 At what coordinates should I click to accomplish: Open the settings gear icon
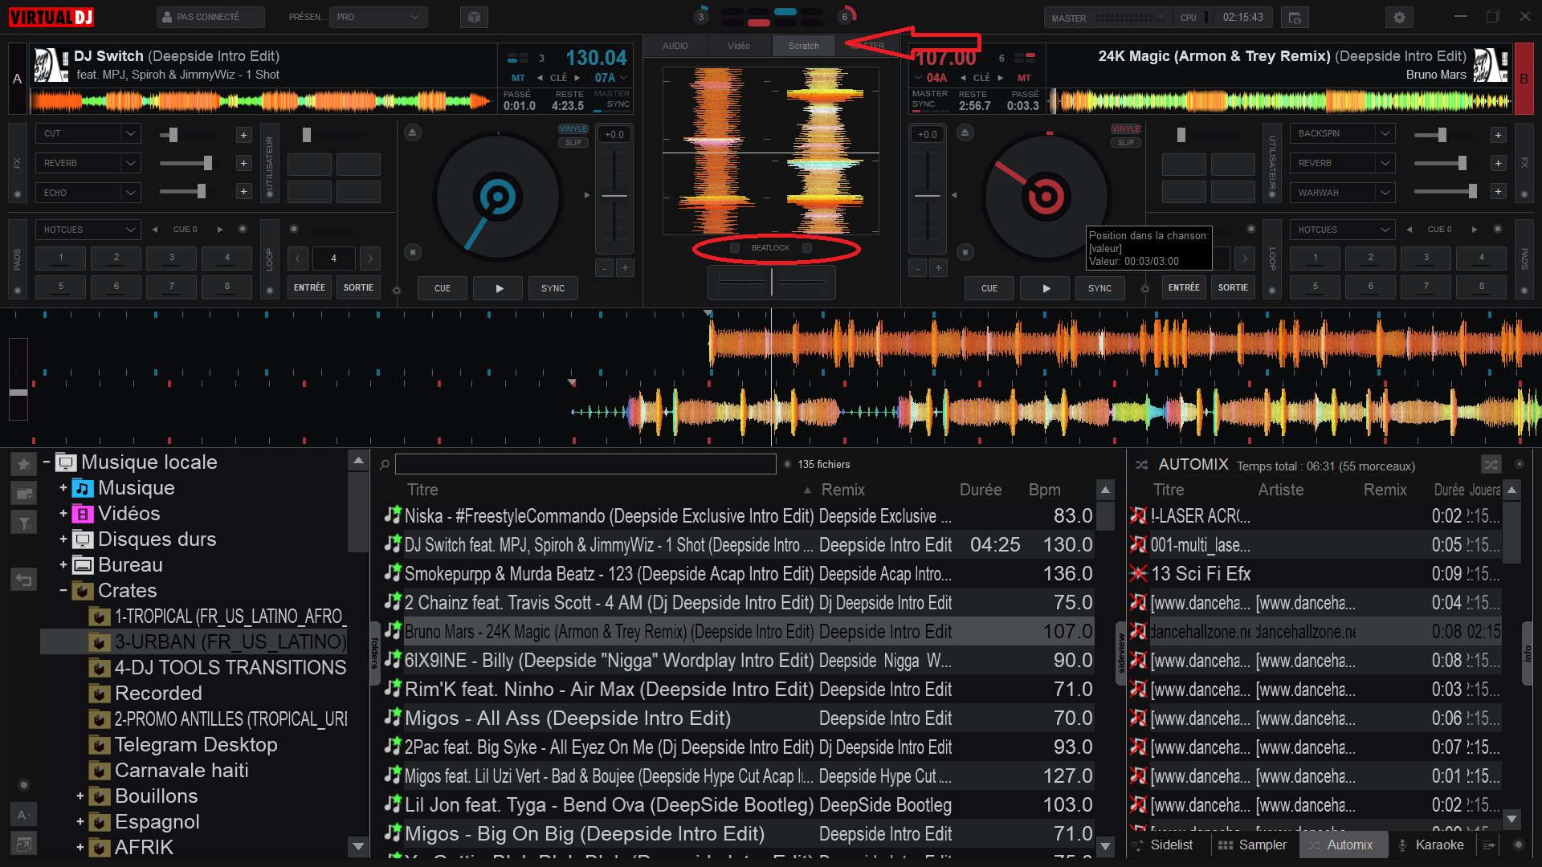click(x=1399, y=17)
